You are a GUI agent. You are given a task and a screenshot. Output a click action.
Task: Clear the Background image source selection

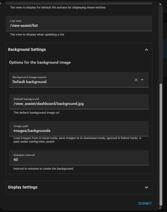tap(136, 80)
